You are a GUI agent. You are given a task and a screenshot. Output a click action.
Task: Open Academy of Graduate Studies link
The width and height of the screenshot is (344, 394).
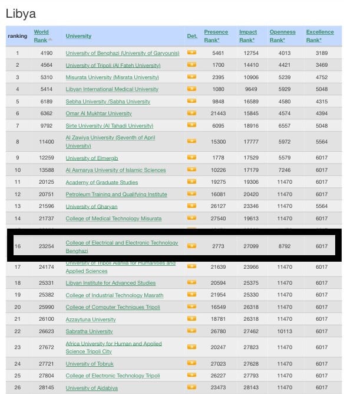102,182
